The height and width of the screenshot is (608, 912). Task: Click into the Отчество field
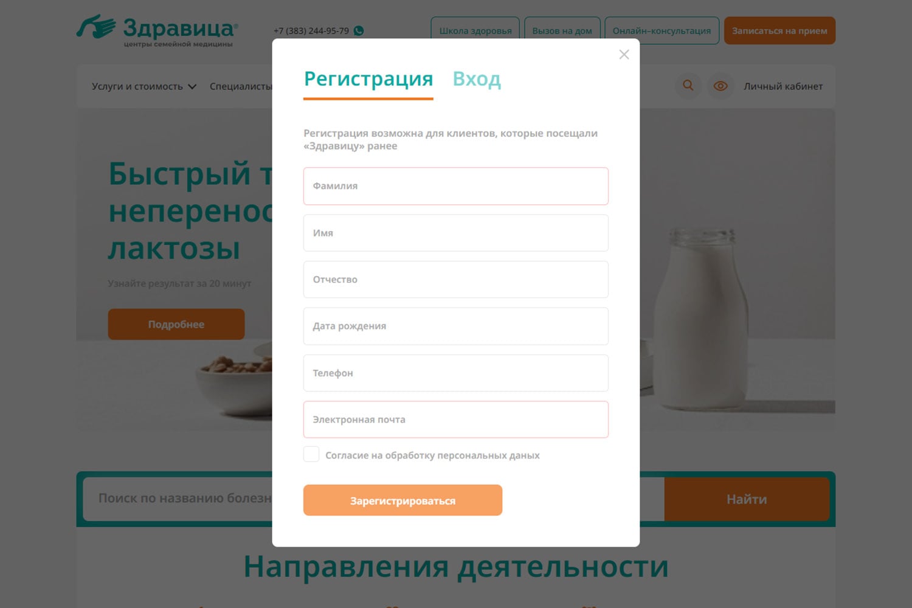coord(456,280)
